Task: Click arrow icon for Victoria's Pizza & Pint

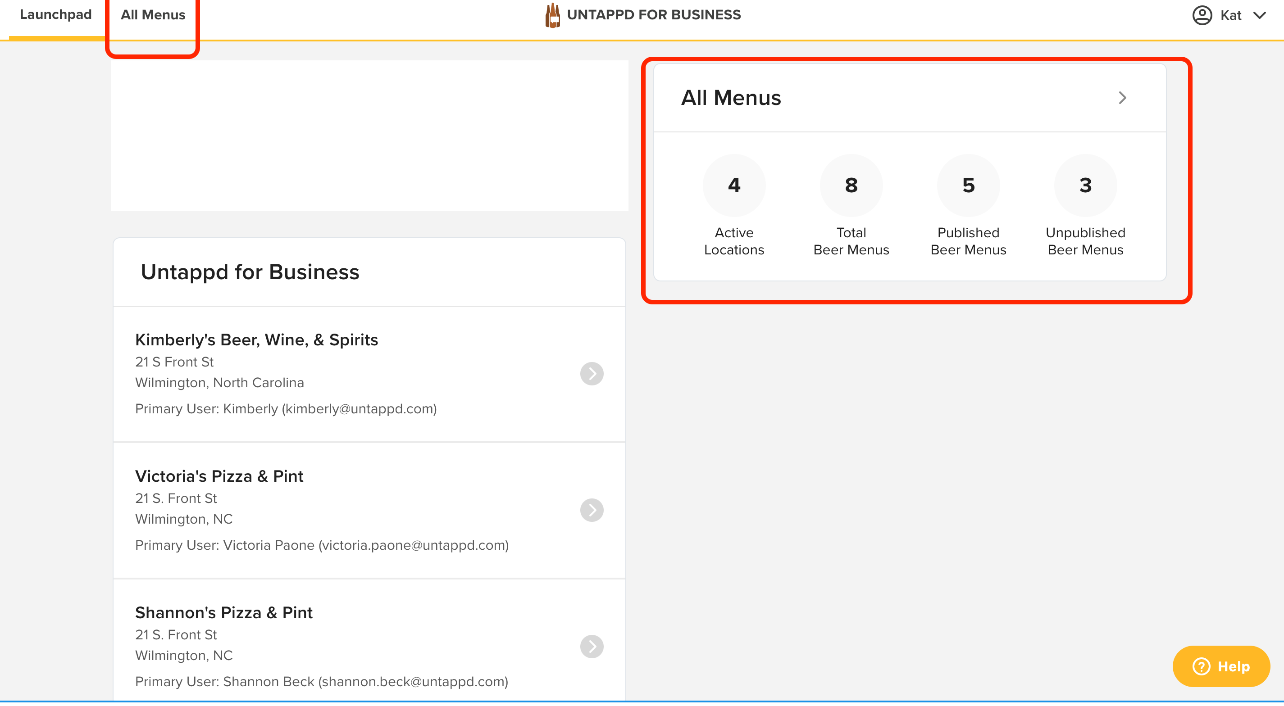Action: (592, 510)
